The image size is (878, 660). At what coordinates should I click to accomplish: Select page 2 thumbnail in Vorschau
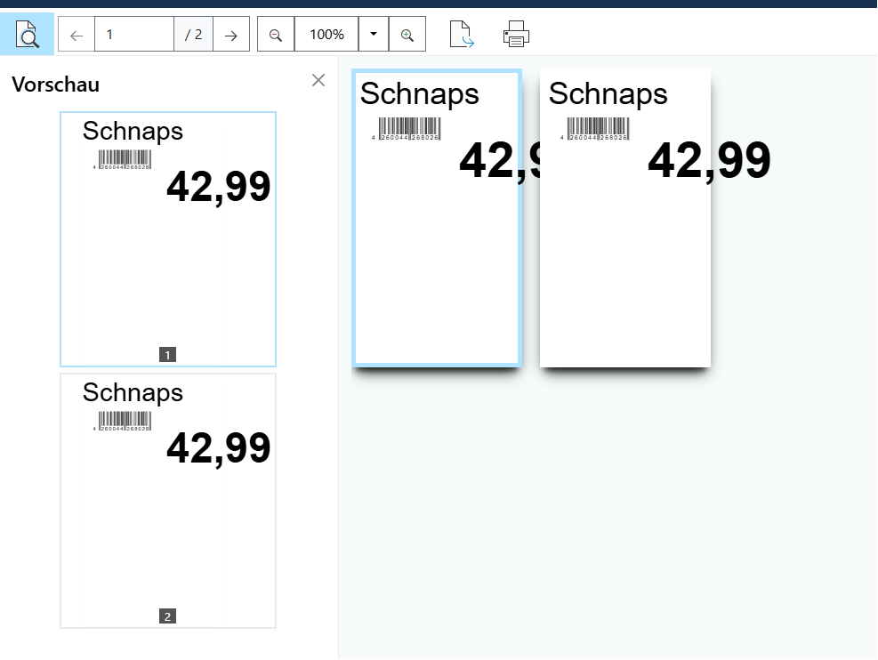tap(168, 501)
